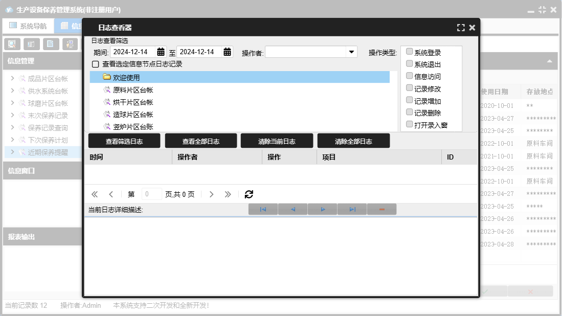
Task: Toggle the 打开录入窗 checkbox
Action: (410, 124)
